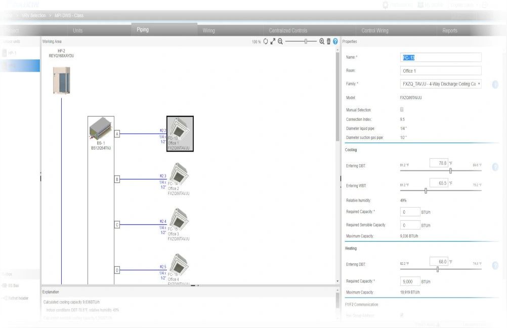Select HP-1 in outdoor units list
Screen dimensions: 507x328
pyautogui.click(x=12, y=53)
